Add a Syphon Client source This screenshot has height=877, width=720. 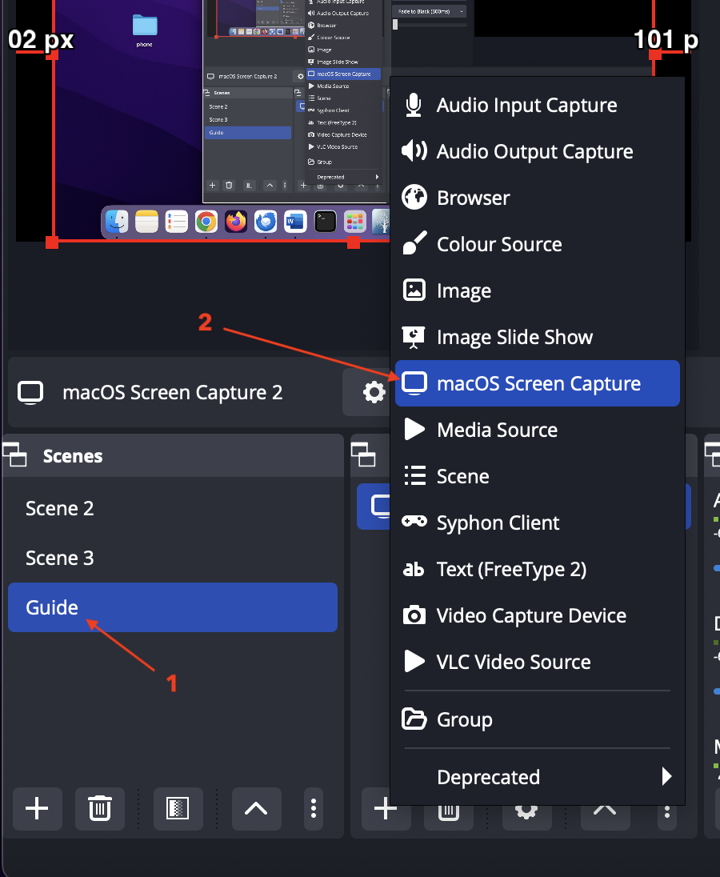click(538, 523)
